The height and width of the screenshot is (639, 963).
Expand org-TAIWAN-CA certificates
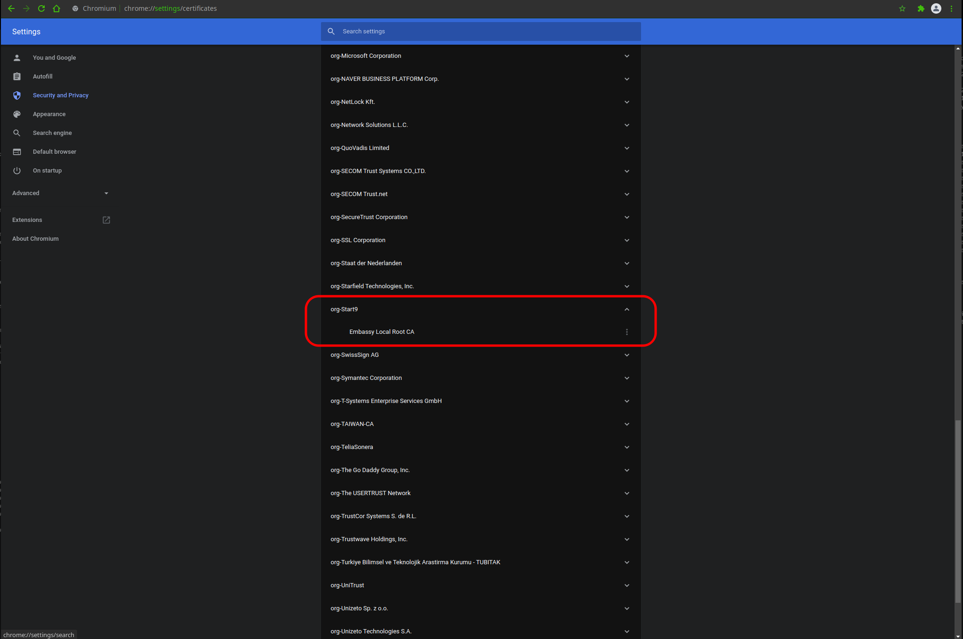tap(626, 424)
